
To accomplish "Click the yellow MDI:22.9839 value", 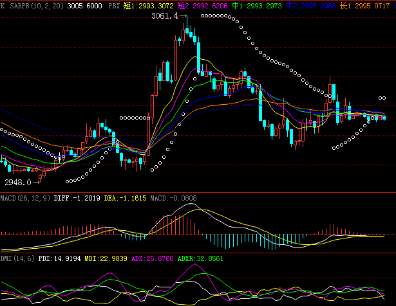I will click(106, 258).
